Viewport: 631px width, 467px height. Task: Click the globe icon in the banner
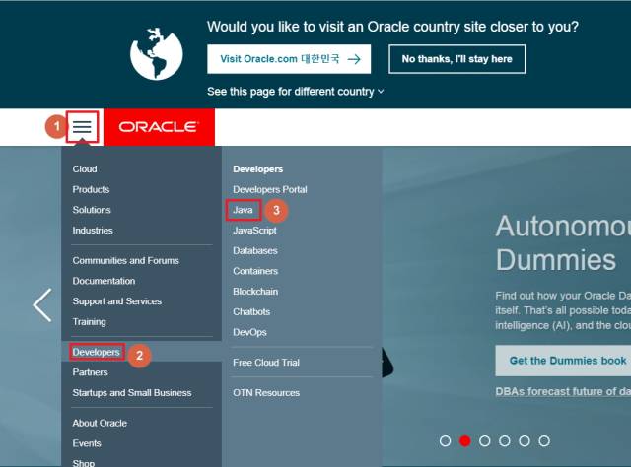click(156, 54)
